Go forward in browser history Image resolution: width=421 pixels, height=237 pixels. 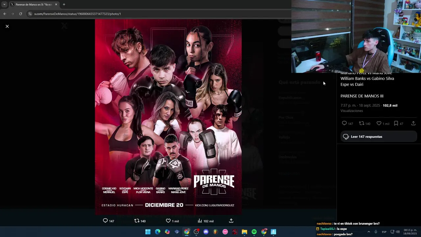pyautogui.click(x=12, y=14)
